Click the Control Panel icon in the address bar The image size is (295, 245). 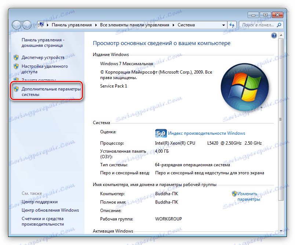[41, 25]
